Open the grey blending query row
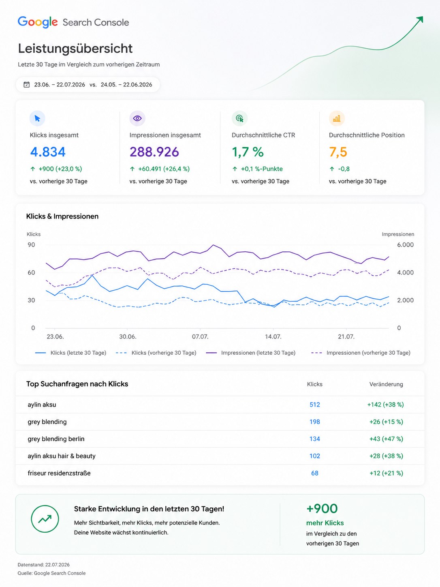 point(220,422)
